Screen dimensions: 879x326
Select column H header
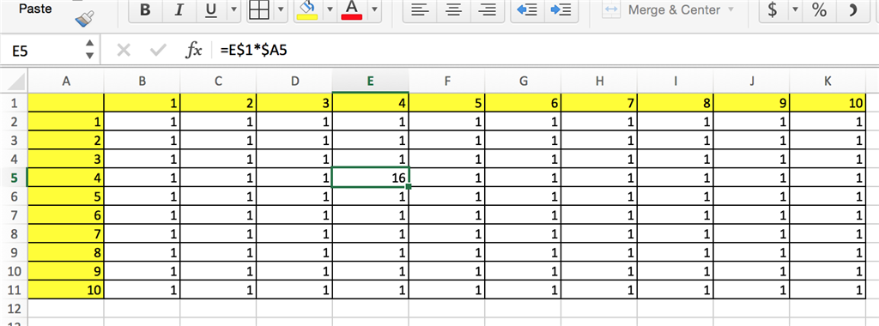pos(600,81)
